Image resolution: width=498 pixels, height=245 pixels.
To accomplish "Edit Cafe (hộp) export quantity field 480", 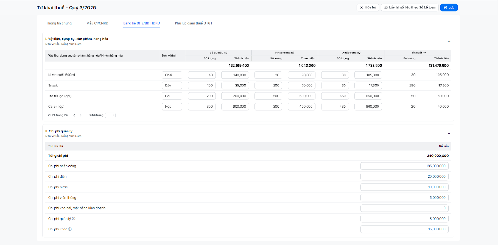I will coord(335,106).
